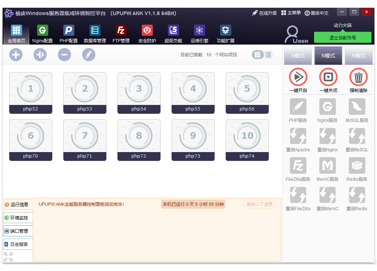Screen dimensions: 377x271
Task: Open the 主菜单 main menu
Action: click(291, 13)
